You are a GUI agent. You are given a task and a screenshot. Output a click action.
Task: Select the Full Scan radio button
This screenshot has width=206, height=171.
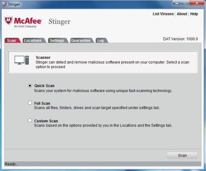pyautogui.click(x=30, y=103)
